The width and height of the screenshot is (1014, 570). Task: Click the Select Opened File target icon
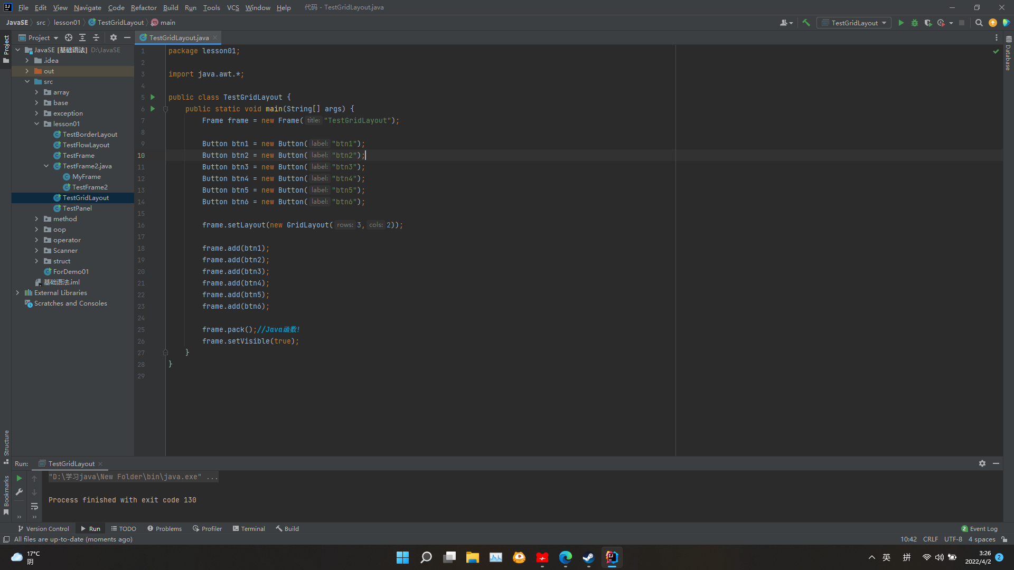pyautogui.click(x=69, y=37)
